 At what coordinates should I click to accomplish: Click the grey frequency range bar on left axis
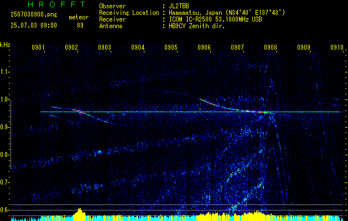(11, 134)
